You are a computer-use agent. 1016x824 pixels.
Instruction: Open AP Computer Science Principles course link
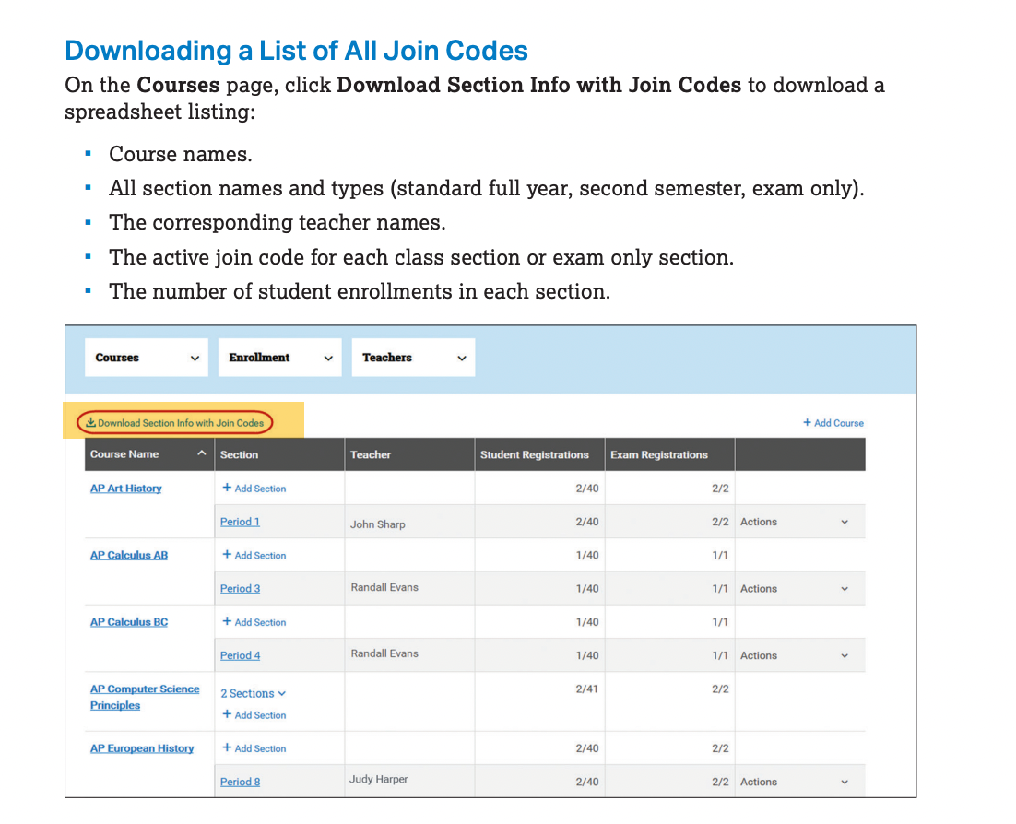pyautogui.click(x=144, y=689)
